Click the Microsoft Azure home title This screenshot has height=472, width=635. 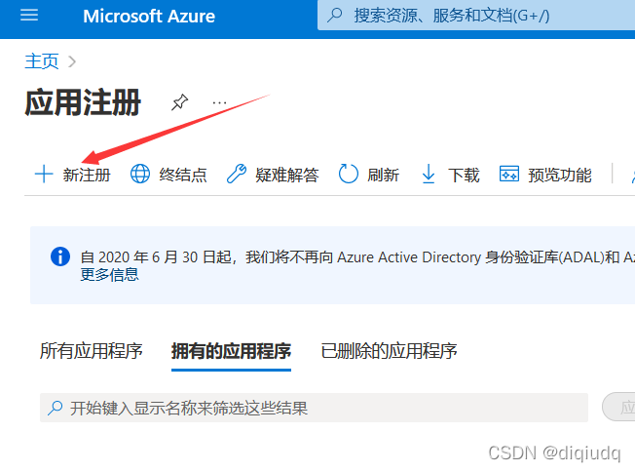pos(149,17)
